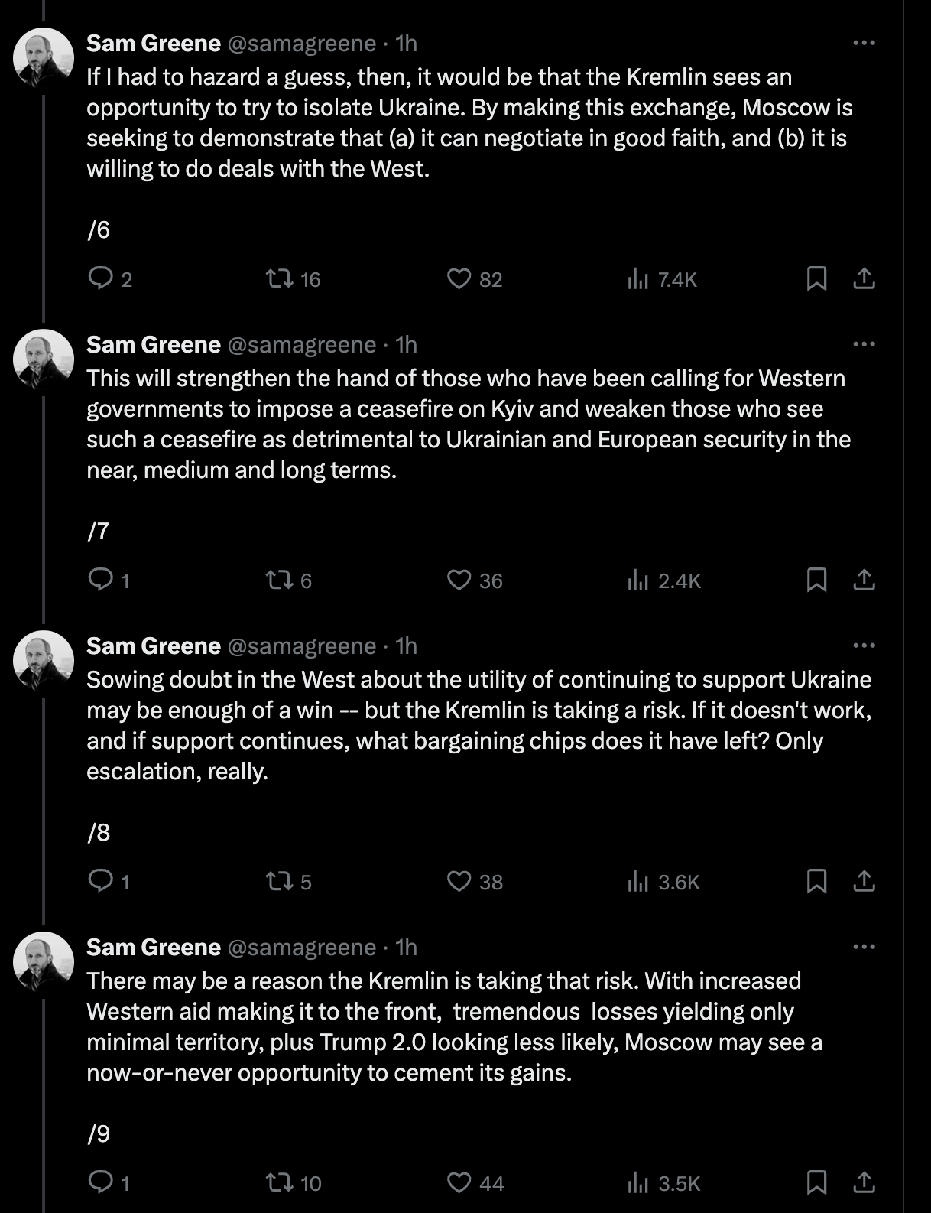Open share options on the /9 tweet

coord(864,1183)
